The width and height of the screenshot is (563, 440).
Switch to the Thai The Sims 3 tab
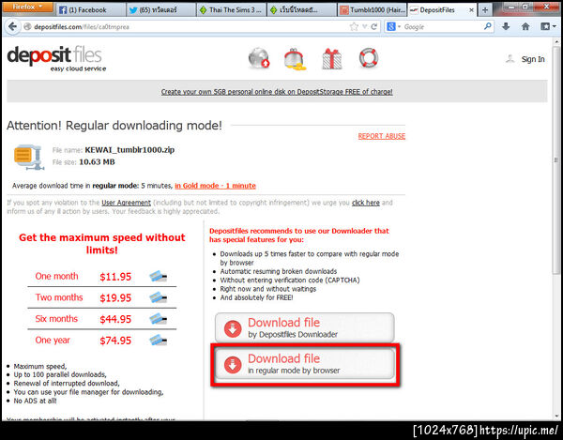pyautogui.click(x=231, y=10)
